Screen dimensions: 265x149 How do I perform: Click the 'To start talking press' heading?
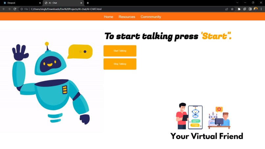click(x=151, y=36)
